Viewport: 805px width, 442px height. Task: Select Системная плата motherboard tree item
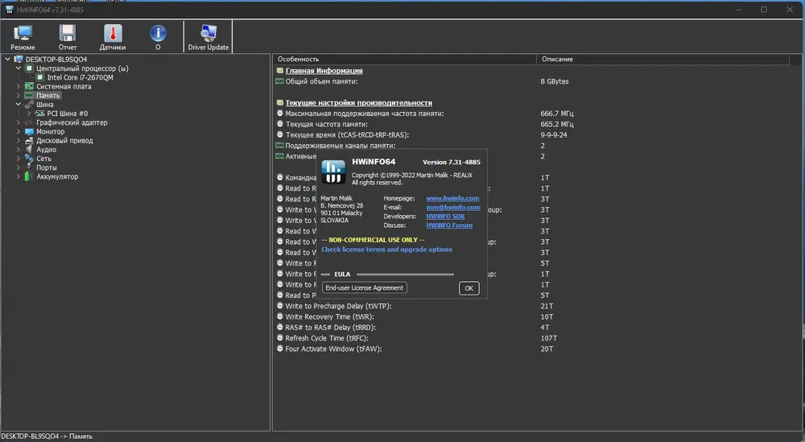(64, 86)
